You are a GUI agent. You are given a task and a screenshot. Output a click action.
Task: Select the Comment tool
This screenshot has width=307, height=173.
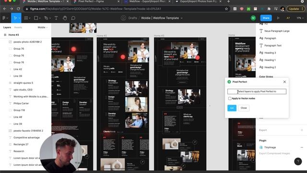73,18
